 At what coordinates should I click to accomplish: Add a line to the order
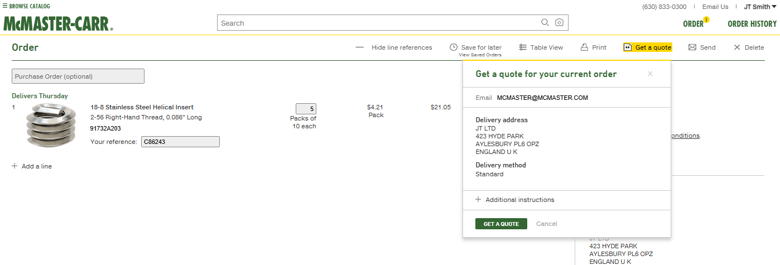click(32, 166)
